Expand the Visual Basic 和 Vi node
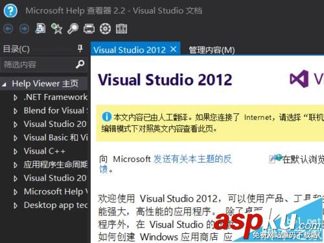Screen dimensions: 324x243 16,138
